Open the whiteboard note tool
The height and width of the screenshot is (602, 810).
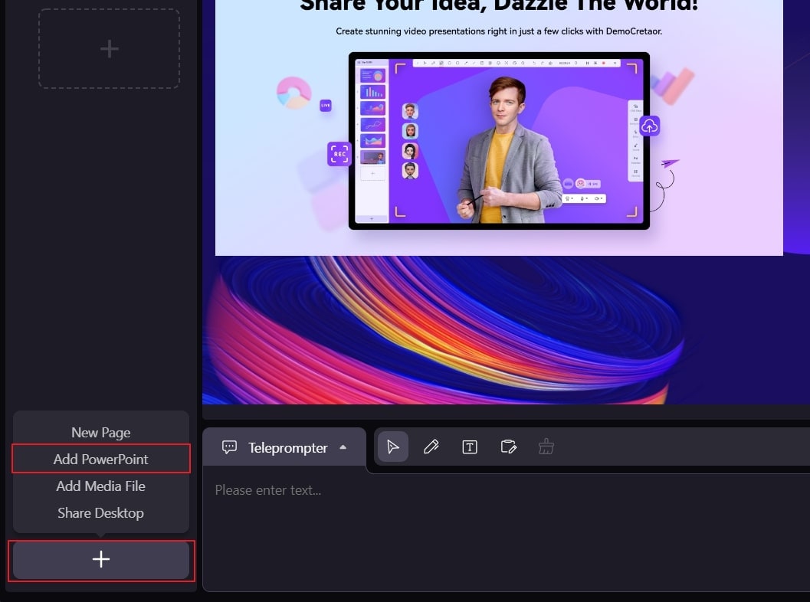508,447
